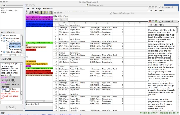Select the 'Caalen' cell in row 37
This screenshot has height=115, width=180.
64,108
